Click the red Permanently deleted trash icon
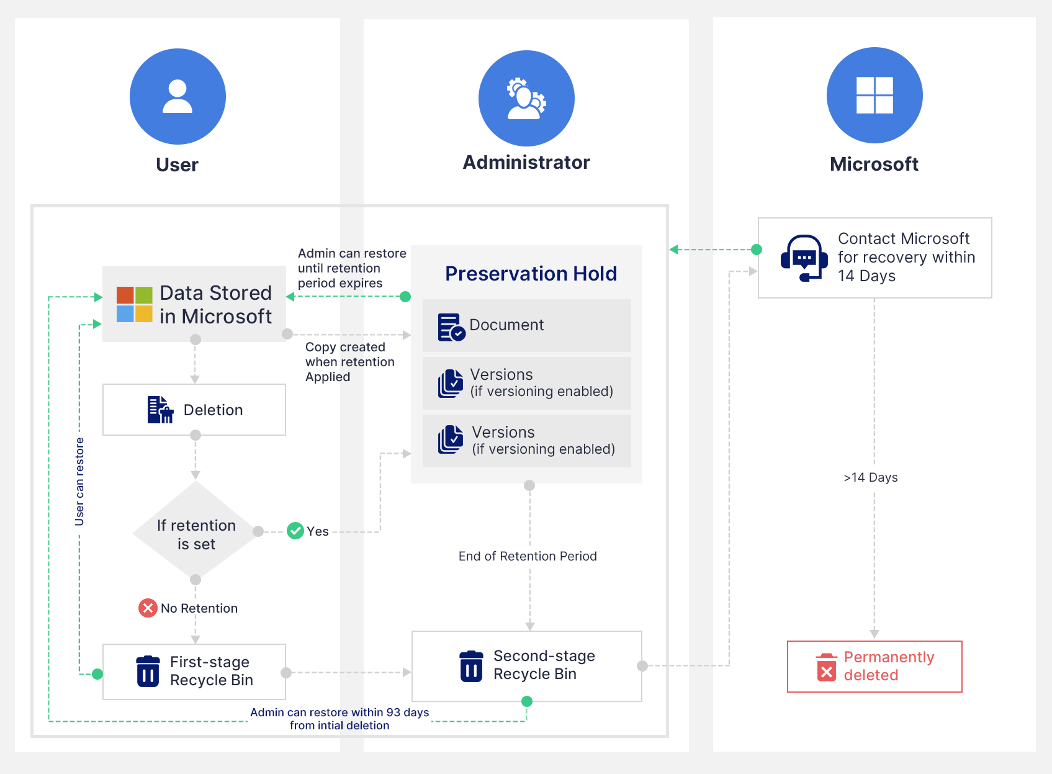Screen dimensions: 1052x774 tap(827, 666)
